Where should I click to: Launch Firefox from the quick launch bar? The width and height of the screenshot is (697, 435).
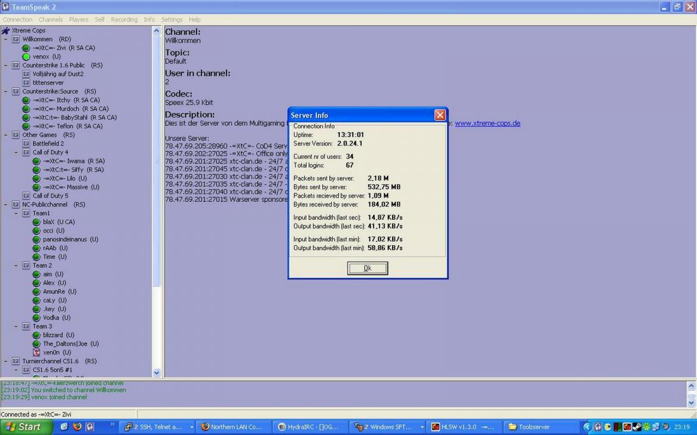tap(77, 427)
